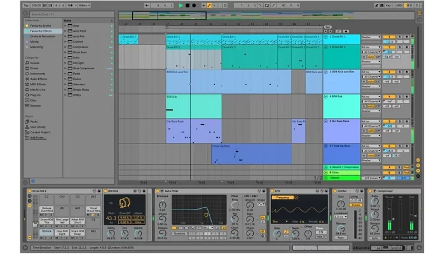Click the MIDI Arrangement Overdub plus button
The height and width of the screenshot is (254, 445).
click(x=203, y=5)
